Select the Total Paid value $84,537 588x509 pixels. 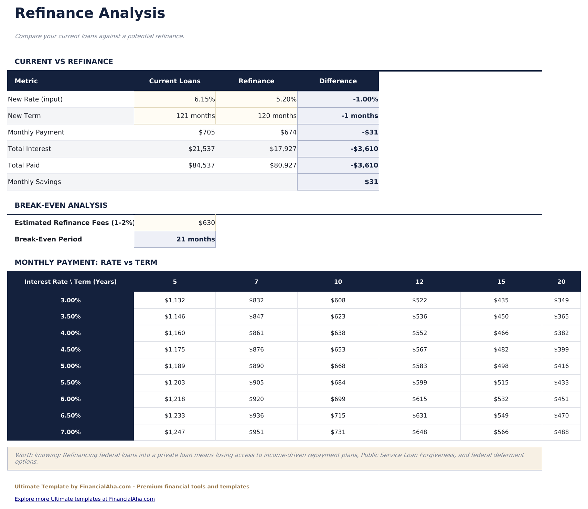pyautogui.click(x=201, y=165)
